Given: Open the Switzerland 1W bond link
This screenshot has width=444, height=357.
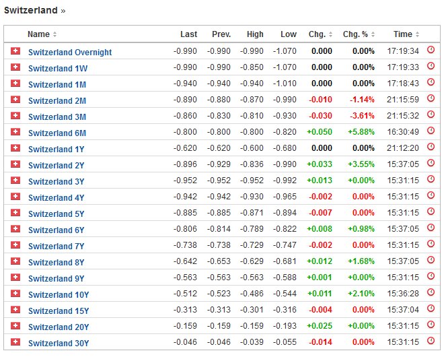Looking at the screenshot, I should pyautogui.click(x=58, y=68).
